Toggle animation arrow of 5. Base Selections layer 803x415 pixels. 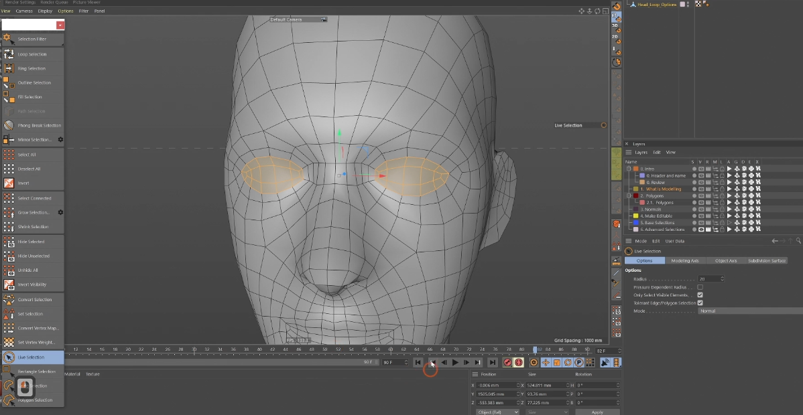(x=730, y=223)
